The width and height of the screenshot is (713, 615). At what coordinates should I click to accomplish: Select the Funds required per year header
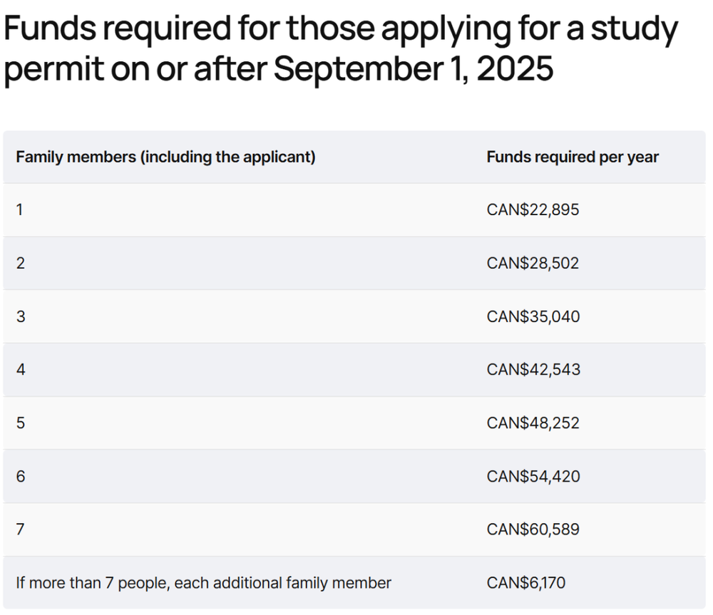573,157
